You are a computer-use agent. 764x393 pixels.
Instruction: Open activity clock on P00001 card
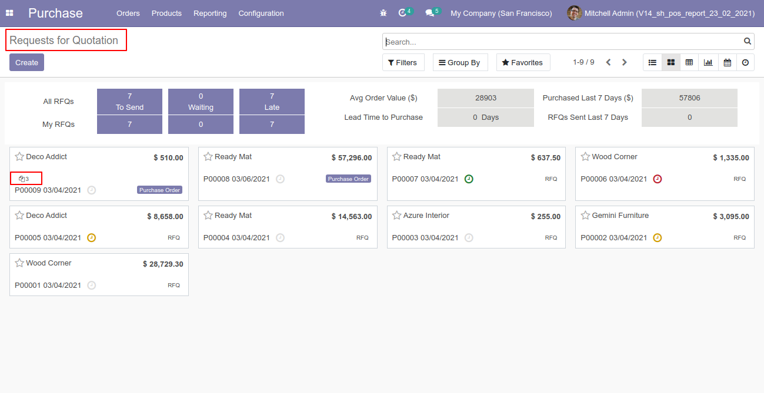(92, 285)
